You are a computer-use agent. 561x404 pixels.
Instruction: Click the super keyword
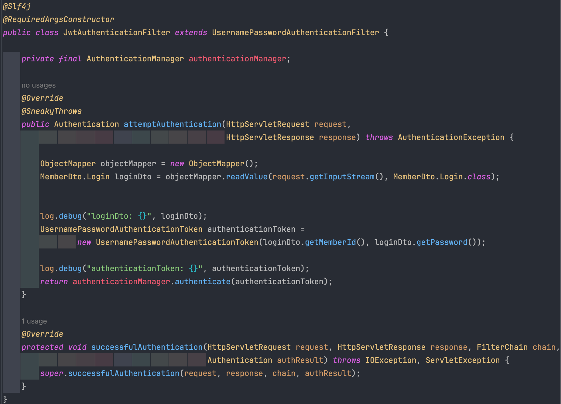click(52, 373)
